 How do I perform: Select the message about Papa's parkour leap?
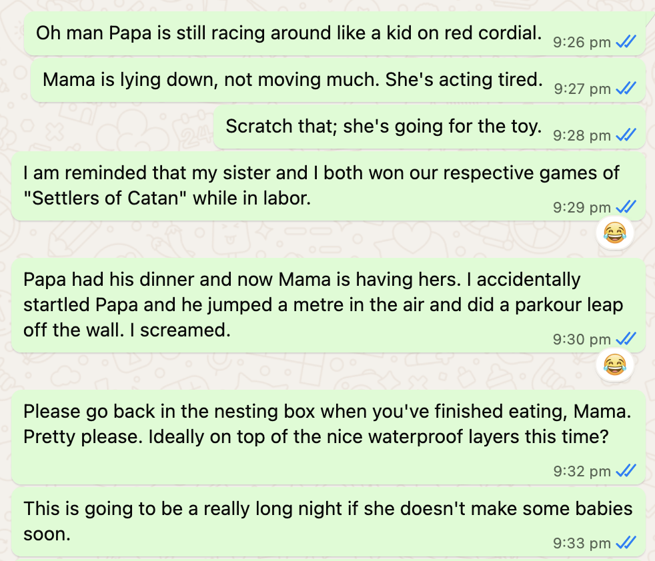tap(320, 304)
